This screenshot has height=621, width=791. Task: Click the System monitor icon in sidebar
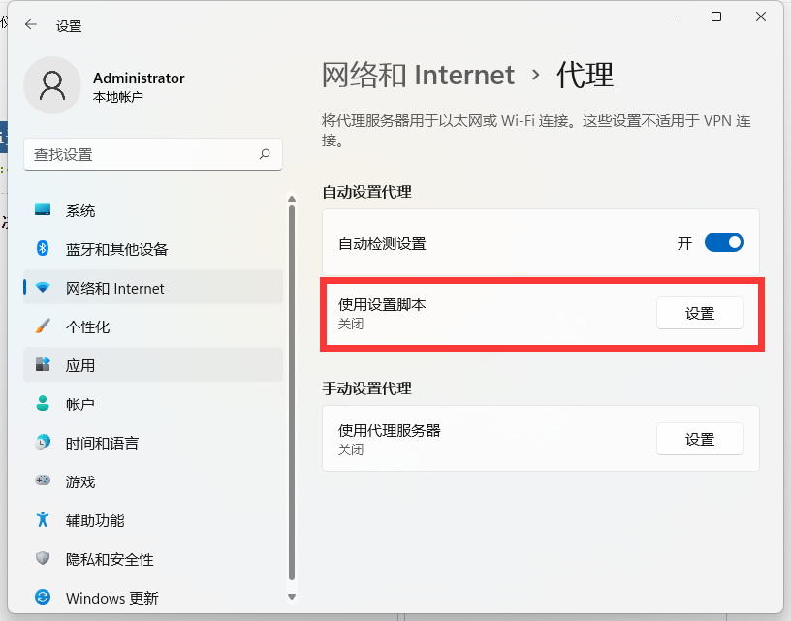click(x=43, y=210)
